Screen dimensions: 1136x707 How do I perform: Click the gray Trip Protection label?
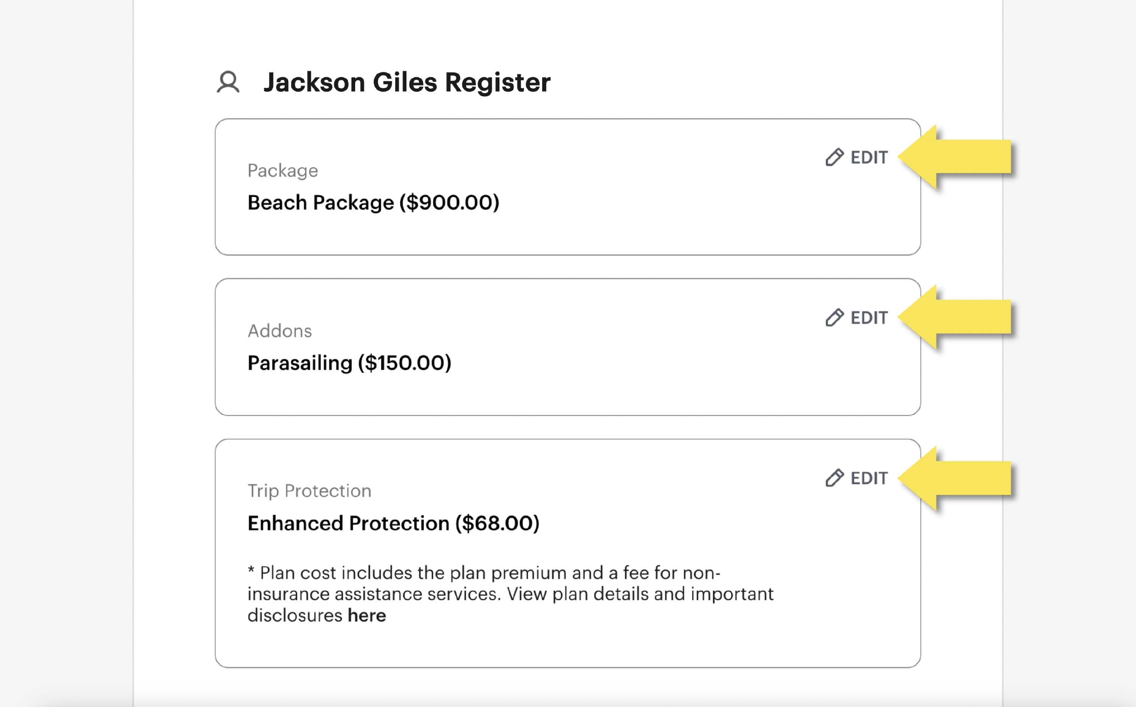(x=309, y=491)
